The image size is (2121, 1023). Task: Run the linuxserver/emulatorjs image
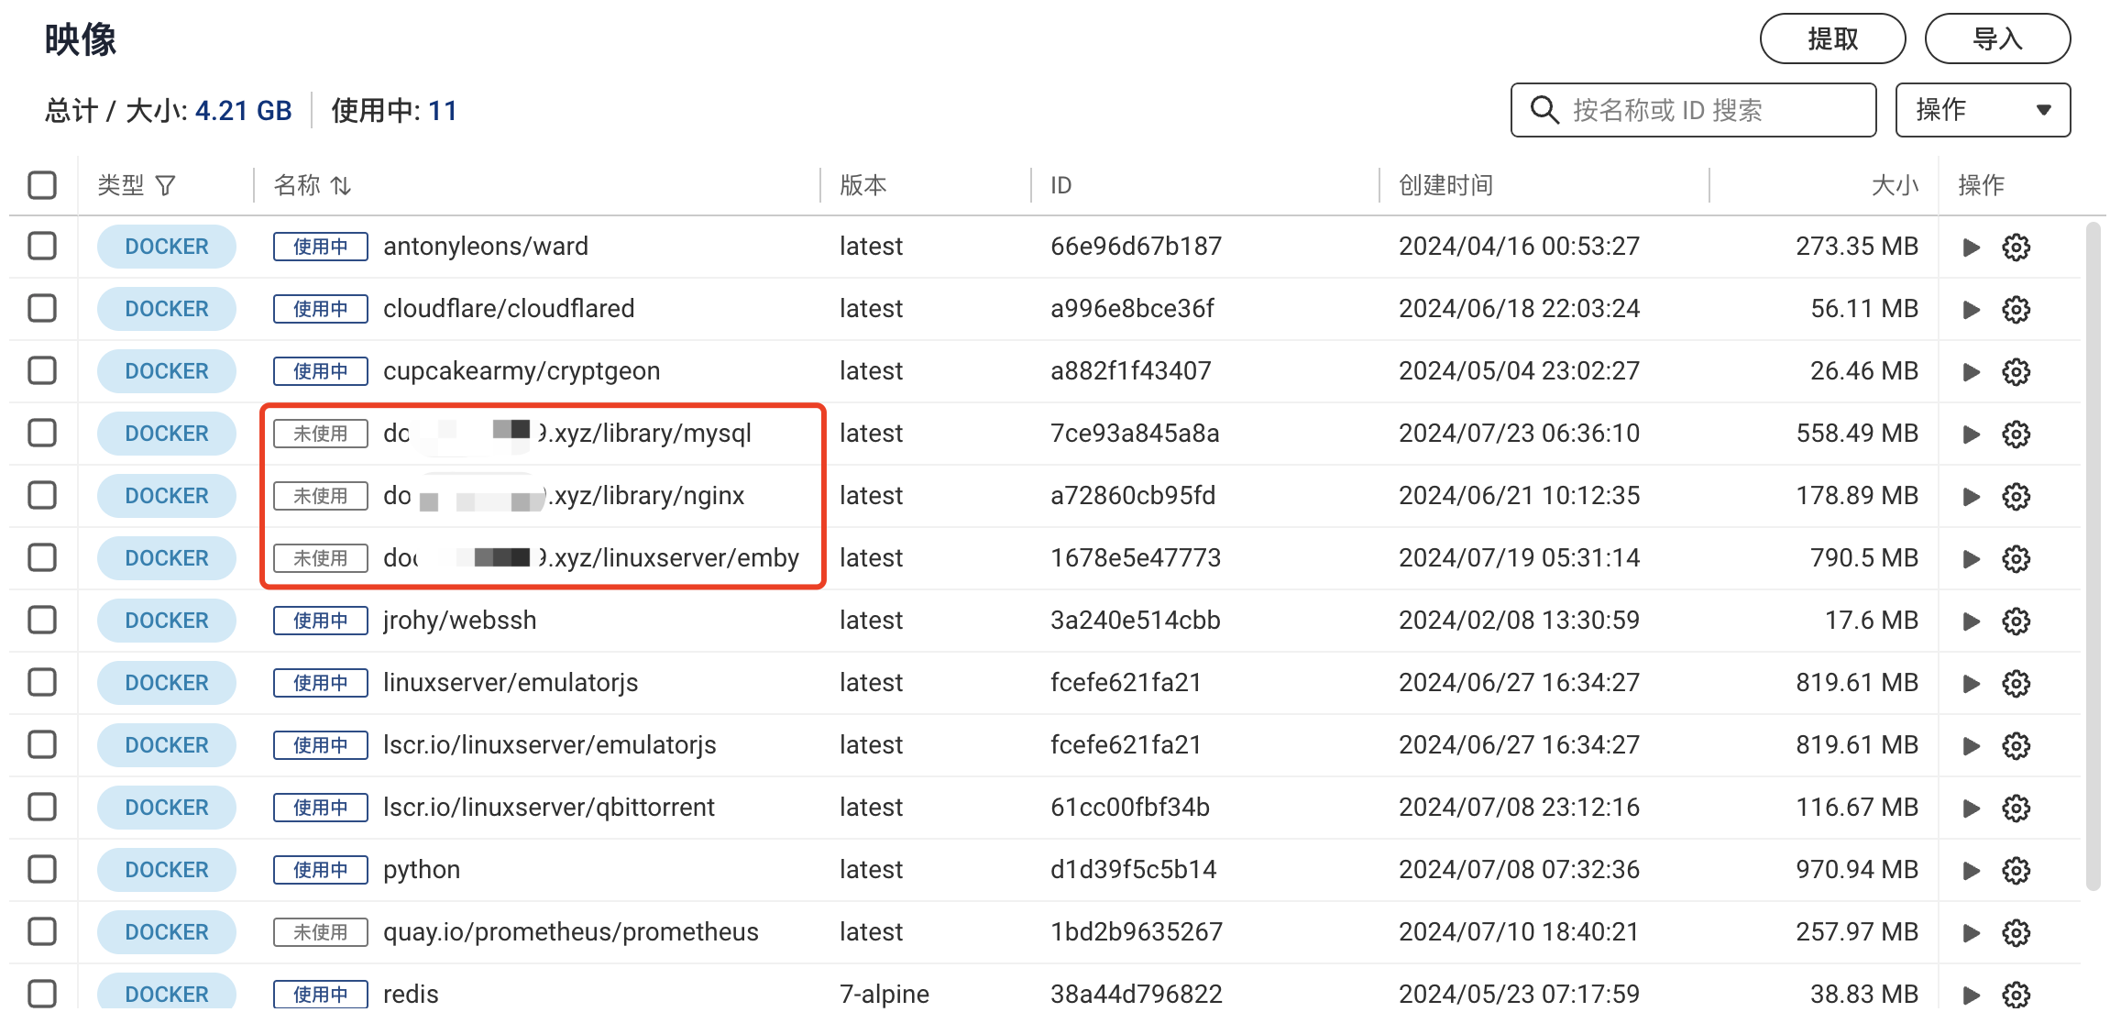(x=1971, y=684)
